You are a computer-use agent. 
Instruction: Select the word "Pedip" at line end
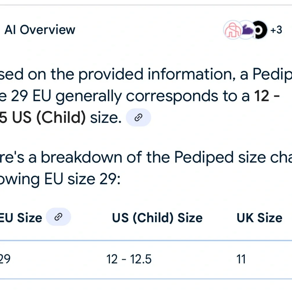click(272, 75)
